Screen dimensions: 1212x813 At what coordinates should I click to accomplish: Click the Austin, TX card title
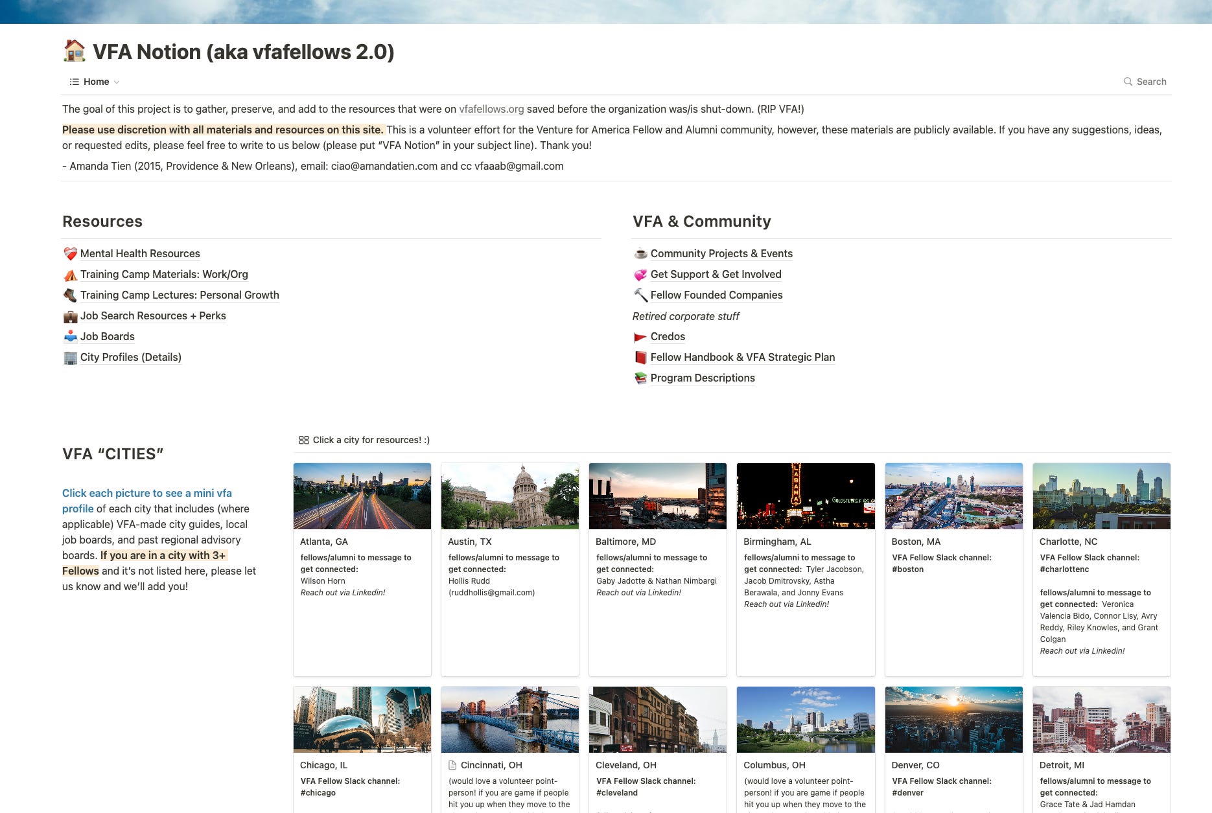pos(470,542)
